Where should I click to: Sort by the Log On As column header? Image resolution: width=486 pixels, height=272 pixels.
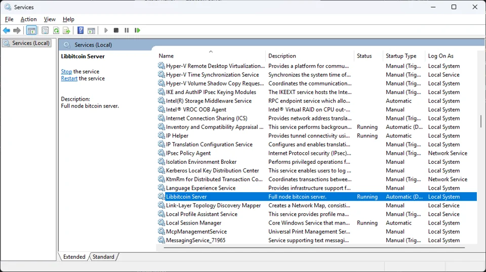(x=451, y=56)
